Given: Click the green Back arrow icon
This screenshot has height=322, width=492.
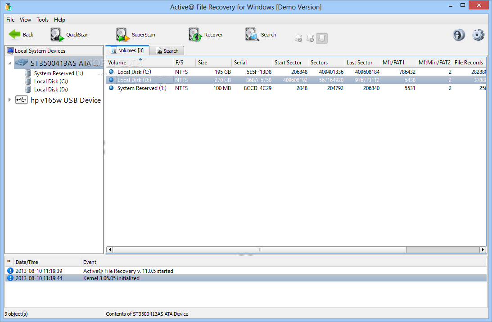Looking at the screenshot, I should [14, 35].
